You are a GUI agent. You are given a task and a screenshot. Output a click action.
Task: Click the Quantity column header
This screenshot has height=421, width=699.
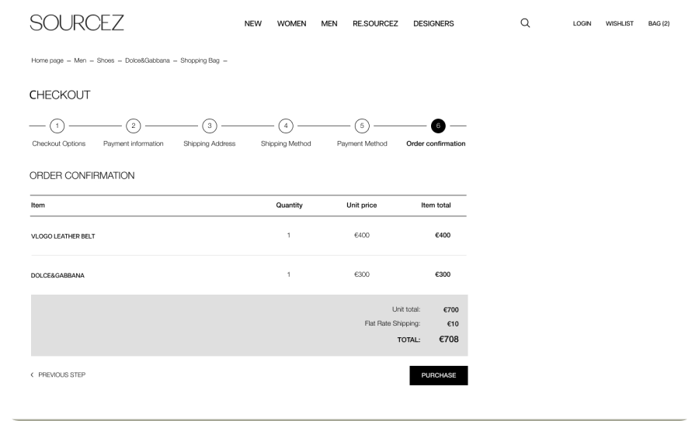(x=290, y=205)
